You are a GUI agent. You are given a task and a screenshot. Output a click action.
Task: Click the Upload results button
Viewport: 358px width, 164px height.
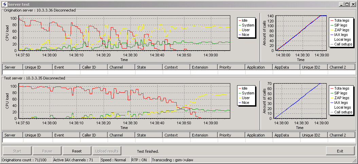coord(107,151)
